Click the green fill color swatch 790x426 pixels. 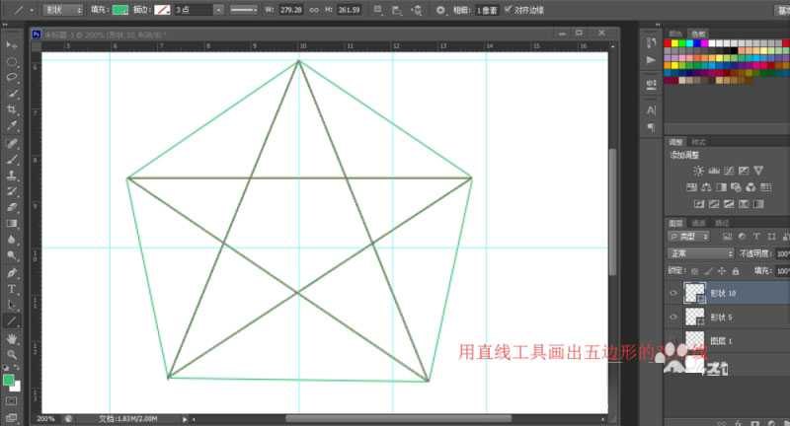tap(119, 10)
